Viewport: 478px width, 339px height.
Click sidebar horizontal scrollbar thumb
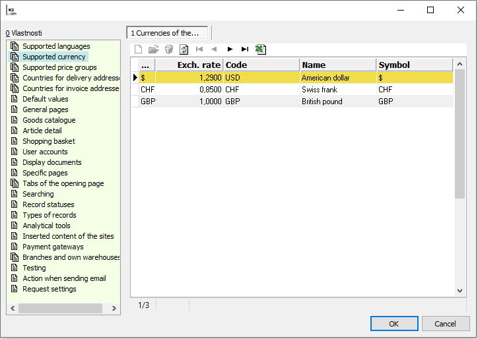coord(60,308)
